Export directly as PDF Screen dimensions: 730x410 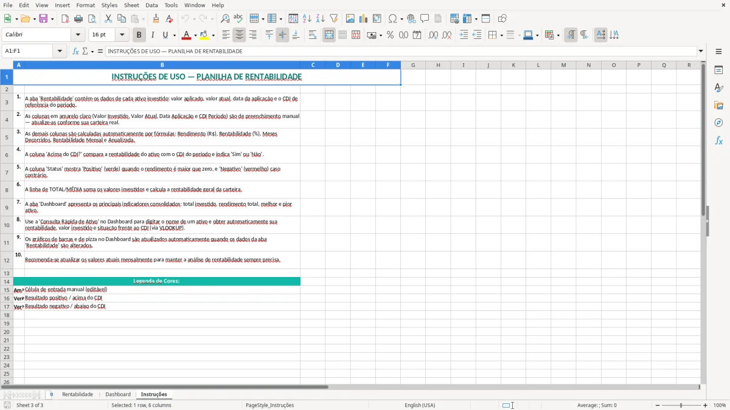tap(65, 19)
